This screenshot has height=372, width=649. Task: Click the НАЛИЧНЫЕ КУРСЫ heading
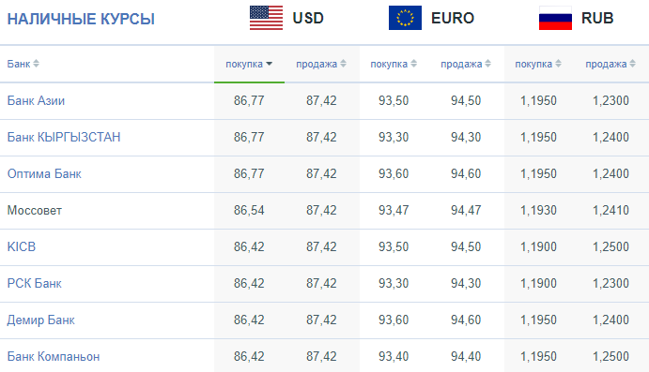pos(81,19)
